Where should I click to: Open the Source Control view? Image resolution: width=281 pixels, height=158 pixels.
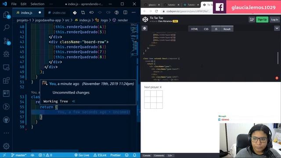(7, 41)
